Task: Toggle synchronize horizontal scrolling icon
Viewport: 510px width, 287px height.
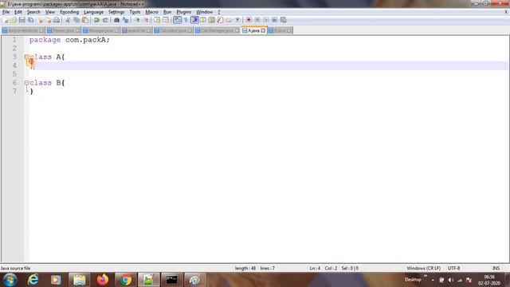Action: tap(166, 20)
